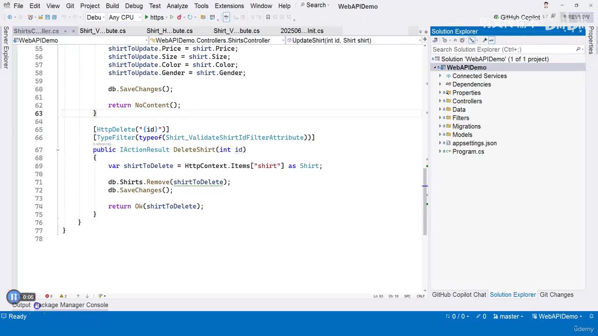Click the Save floppy disk icon
Screen dimensions: 598x336
[x=47, y=17]
